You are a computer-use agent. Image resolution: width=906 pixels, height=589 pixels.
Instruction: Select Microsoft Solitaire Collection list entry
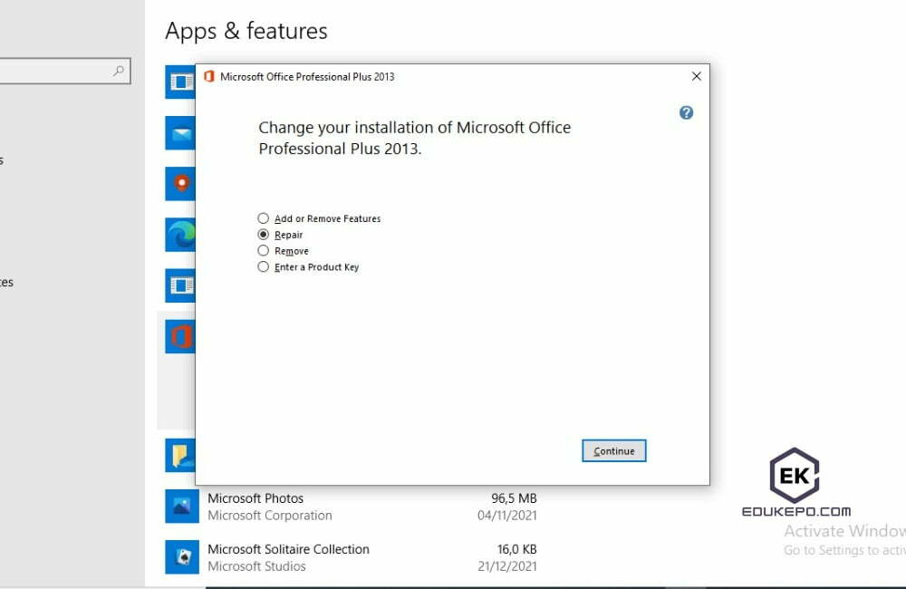click(x=288, y=549)
